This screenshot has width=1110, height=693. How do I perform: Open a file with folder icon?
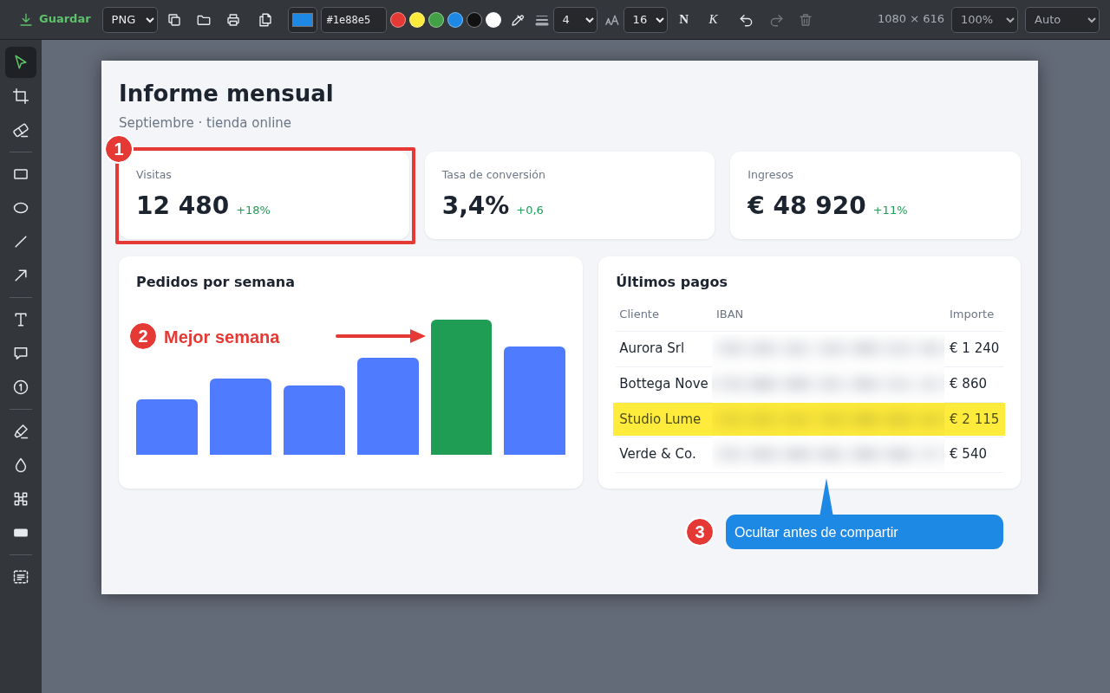click(204, 20)
